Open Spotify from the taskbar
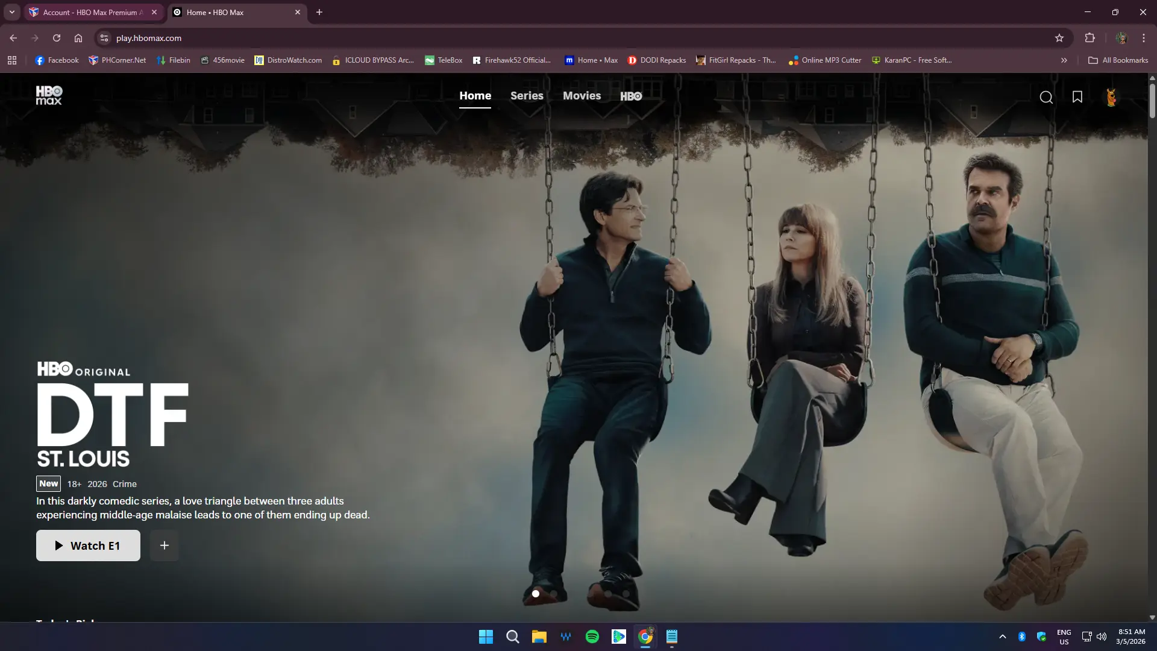 pos(592,637)
